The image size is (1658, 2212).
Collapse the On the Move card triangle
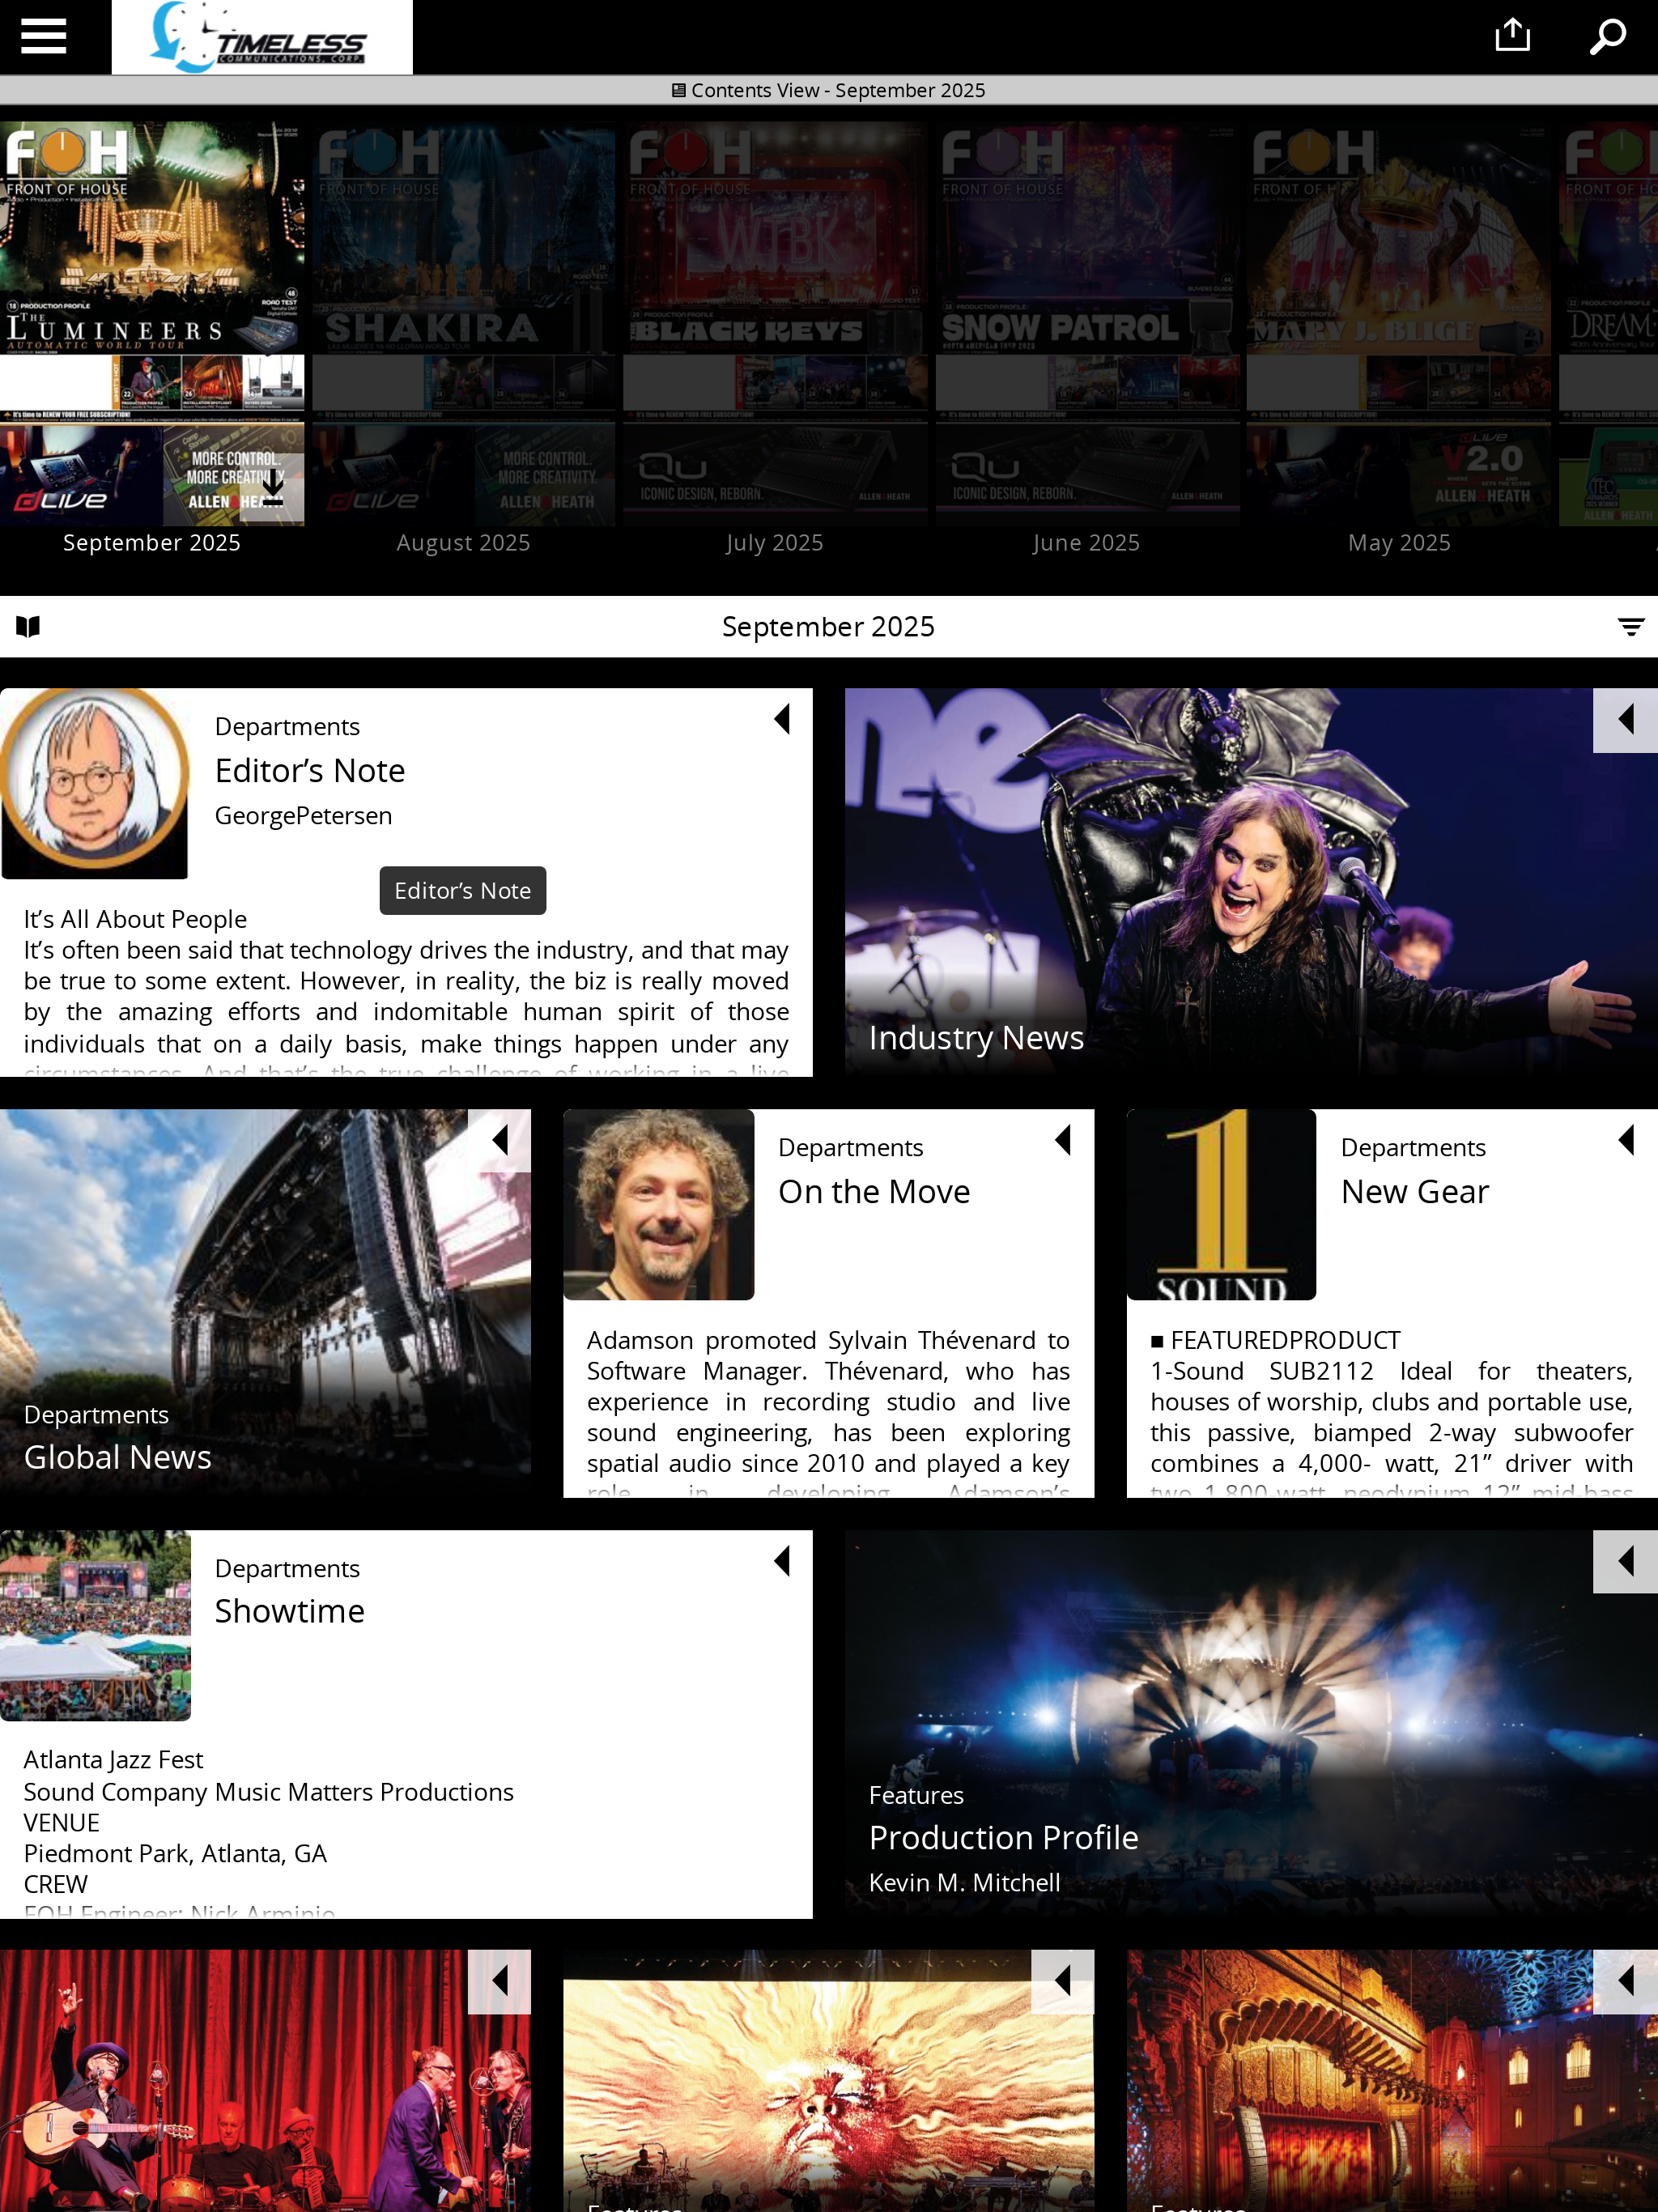point(1063,1140)
